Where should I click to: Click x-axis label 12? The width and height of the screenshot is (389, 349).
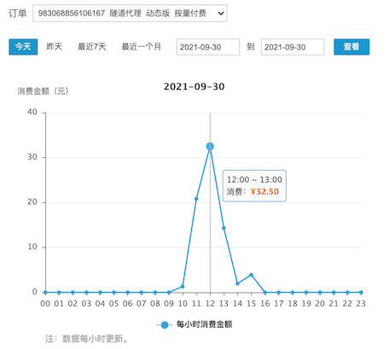click(x=210, y=304)
